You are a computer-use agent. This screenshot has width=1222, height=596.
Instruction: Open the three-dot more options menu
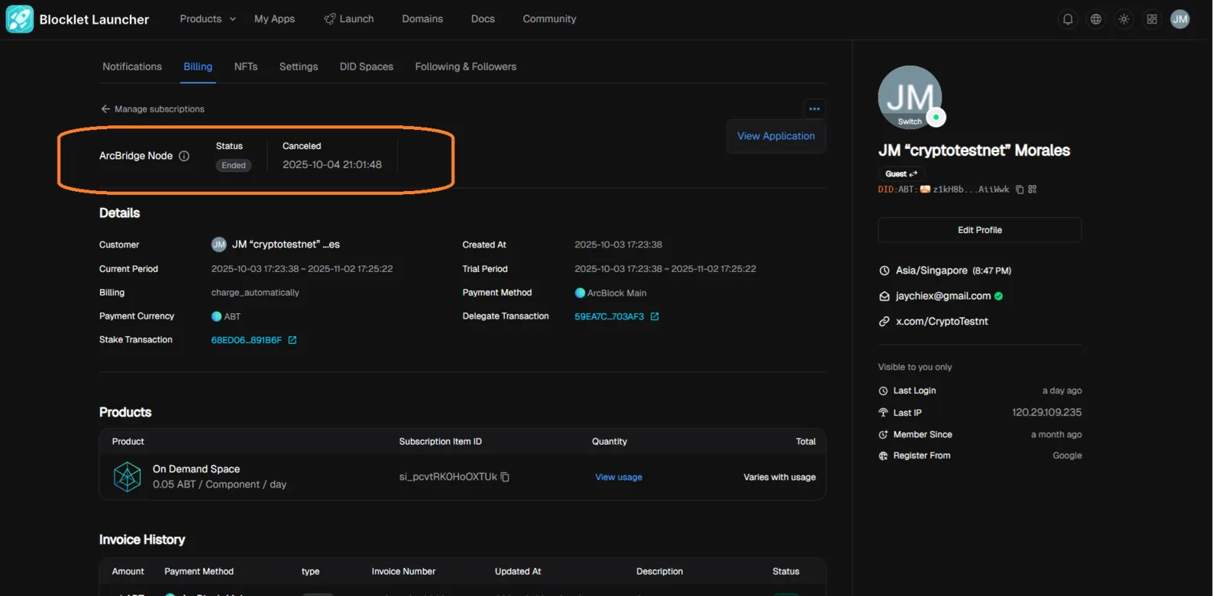click(814, 109)
